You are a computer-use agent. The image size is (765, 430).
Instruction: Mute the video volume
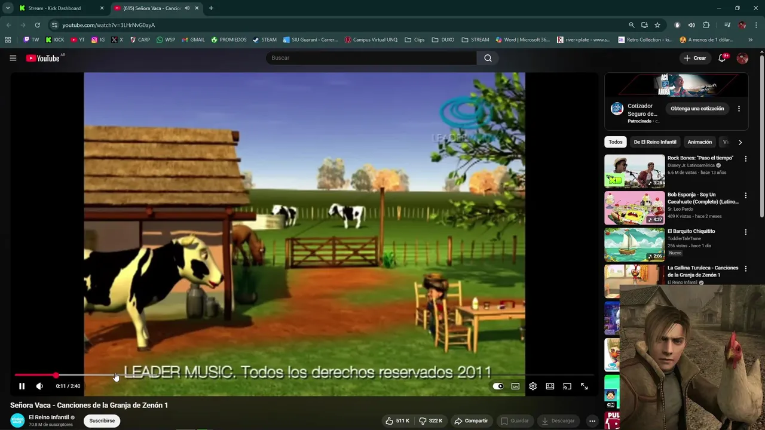pyautogui.click(x=39, y=386)
